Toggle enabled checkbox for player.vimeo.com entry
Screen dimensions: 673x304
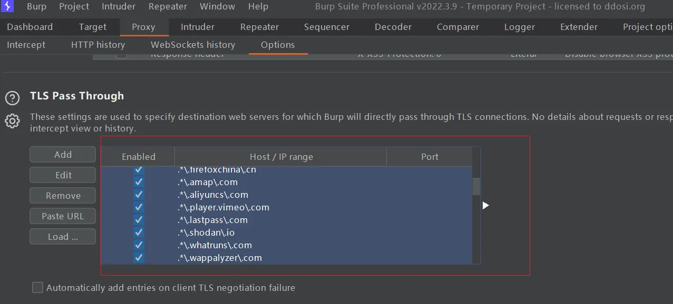click(x=139, y=207)
